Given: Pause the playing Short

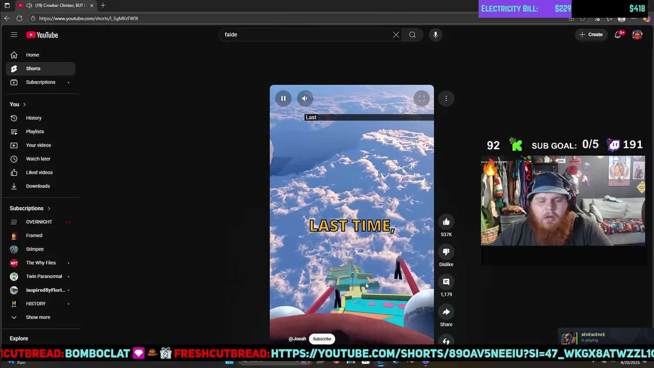Looking at the screenshot, I should tap(283, 99).
